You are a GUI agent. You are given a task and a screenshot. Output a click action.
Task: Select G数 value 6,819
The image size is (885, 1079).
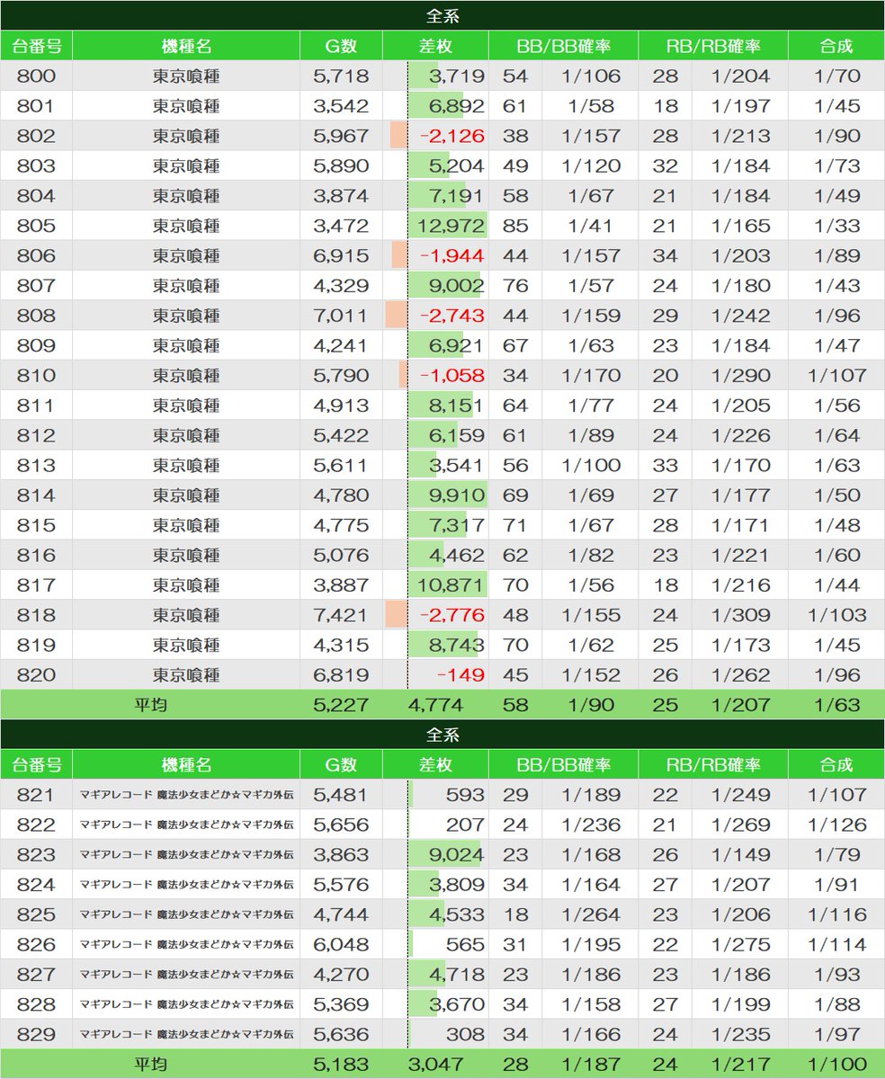pyautogui.click(x=341, y=675)
